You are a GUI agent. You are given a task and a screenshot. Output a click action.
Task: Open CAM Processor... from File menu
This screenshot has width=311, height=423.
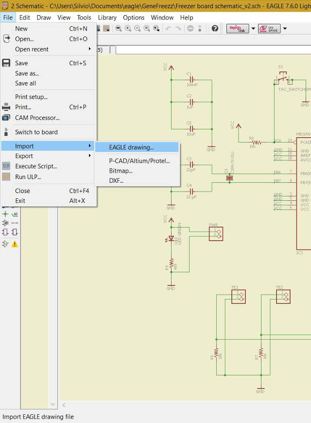[x=49, y=118]
